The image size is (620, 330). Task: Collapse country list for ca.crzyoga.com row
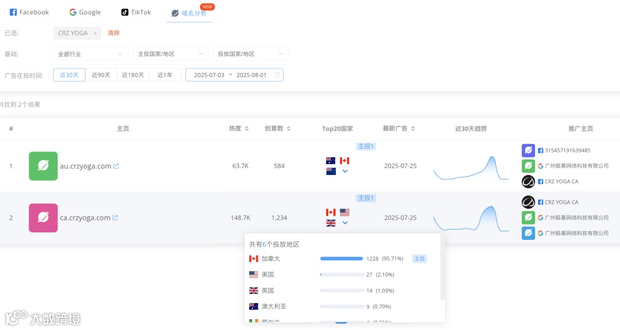pyautogui.click(x=345, y=223)
